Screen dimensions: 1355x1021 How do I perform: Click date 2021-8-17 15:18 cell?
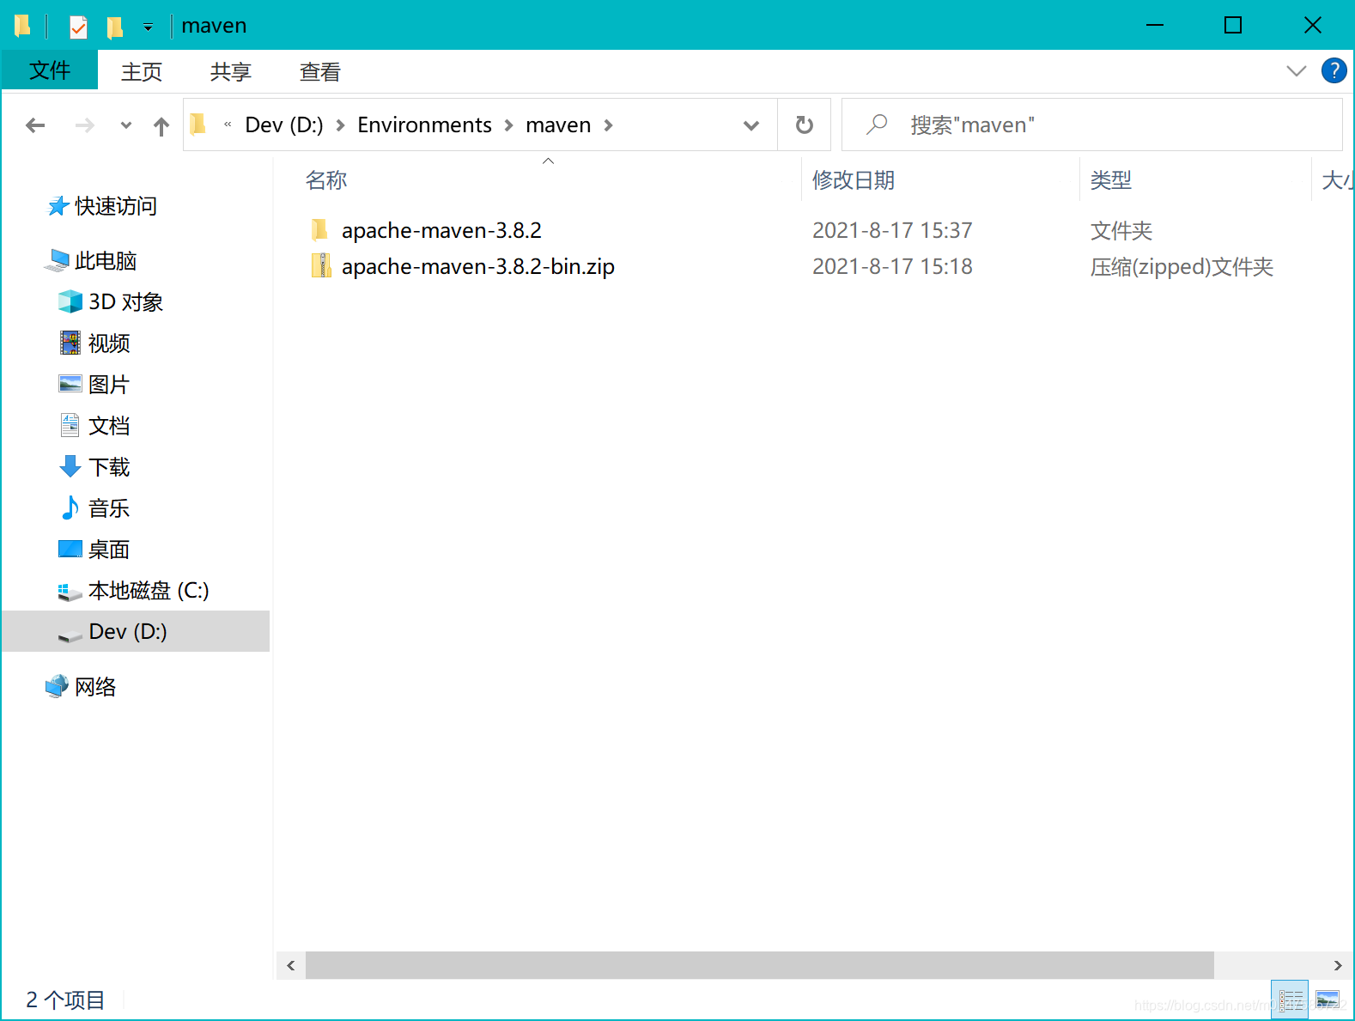pyautogui.click(x=892, y=267)
